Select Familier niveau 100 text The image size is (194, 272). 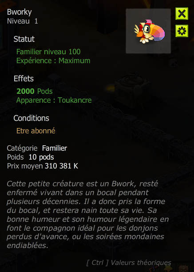[48, 52]
